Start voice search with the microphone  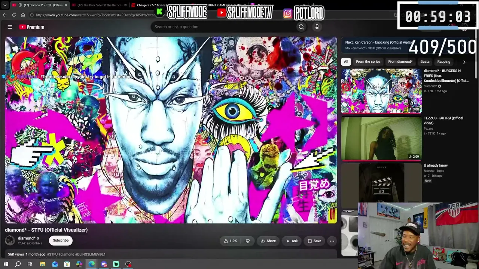317,27
